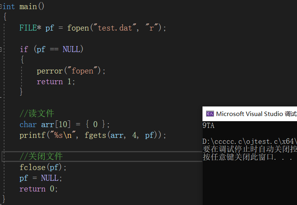Image resolution: width=297 pixels, height=205 pixels.
Task: Click the console window icon in the title bar
Action: click(x=210, y=114)
